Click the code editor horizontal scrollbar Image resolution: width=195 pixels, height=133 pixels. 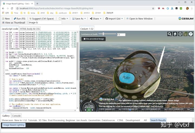25,110
